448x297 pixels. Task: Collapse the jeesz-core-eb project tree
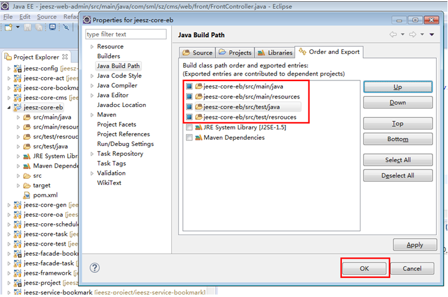9,108
